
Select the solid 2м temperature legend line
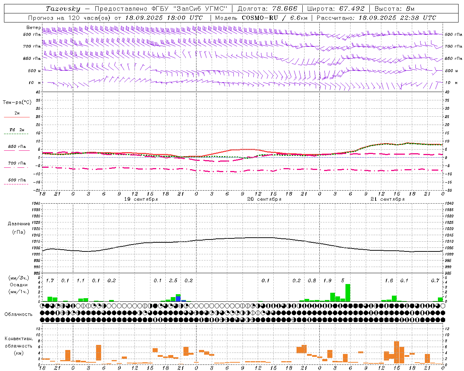pos(17,117)
